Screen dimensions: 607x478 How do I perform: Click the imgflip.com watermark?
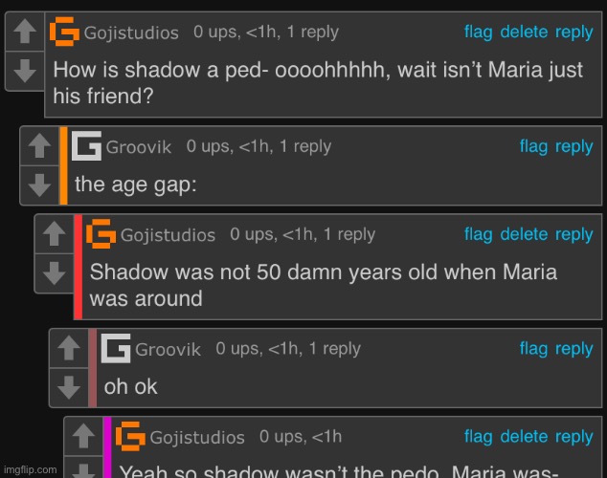(31, 469)
